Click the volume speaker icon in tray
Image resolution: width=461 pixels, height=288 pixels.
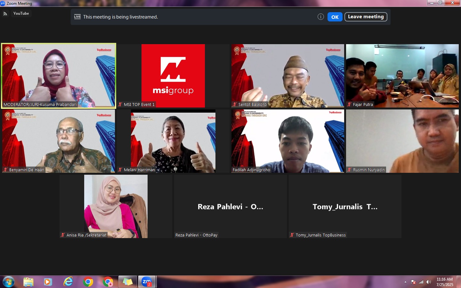[429, 282]
